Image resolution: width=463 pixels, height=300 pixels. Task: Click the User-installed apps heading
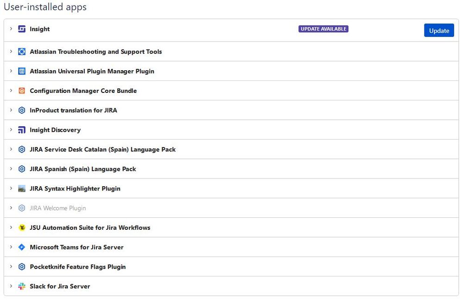(45, 7)
